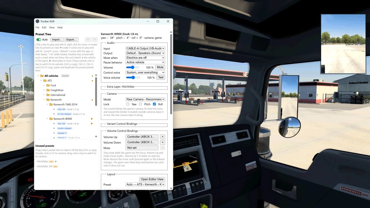Viewport: 370px width, 208px height.
Task: Clear the Volume Up binding with its × button
Action: click(163, 137)
